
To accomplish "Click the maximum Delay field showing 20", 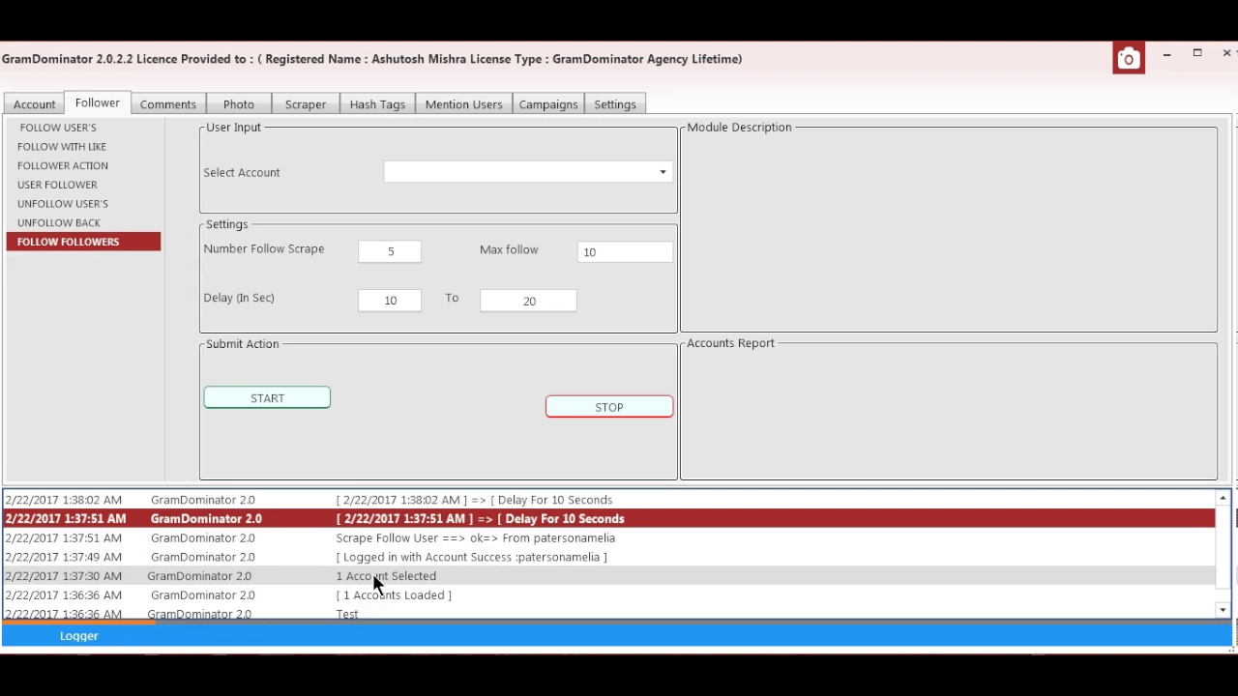I will click(528, 301).
